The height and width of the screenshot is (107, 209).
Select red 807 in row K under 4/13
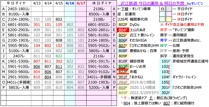pos(37,61)
